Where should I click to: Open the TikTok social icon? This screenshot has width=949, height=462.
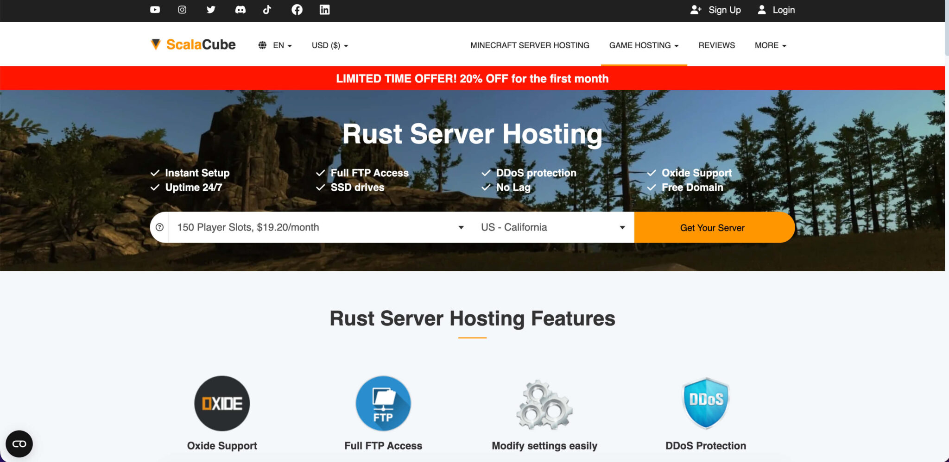pos(267,10)
